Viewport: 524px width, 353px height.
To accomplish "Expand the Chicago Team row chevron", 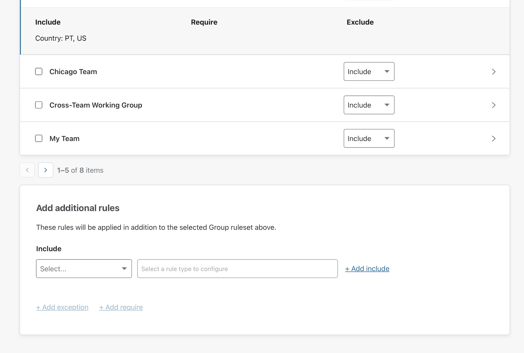I will (x=494, y=72).
